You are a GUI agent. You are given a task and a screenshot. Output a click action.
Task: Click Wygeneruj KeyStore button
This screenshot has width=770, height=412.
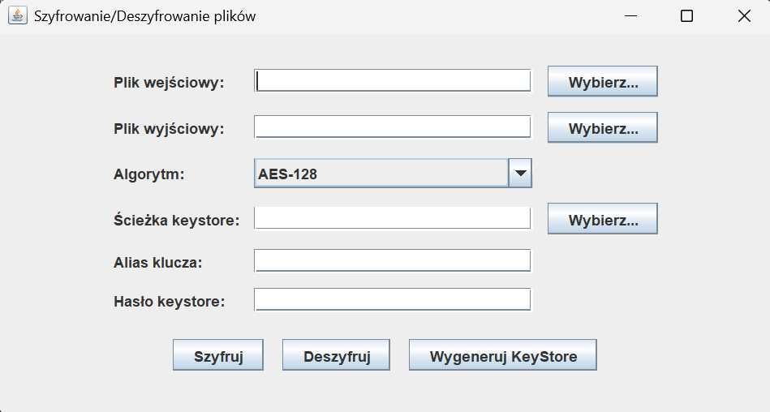click(x=502, y=355)
